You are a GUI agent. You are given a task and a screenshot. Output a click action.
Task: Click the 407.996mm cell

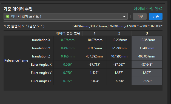pyautogui.click(x=119, y=56)
